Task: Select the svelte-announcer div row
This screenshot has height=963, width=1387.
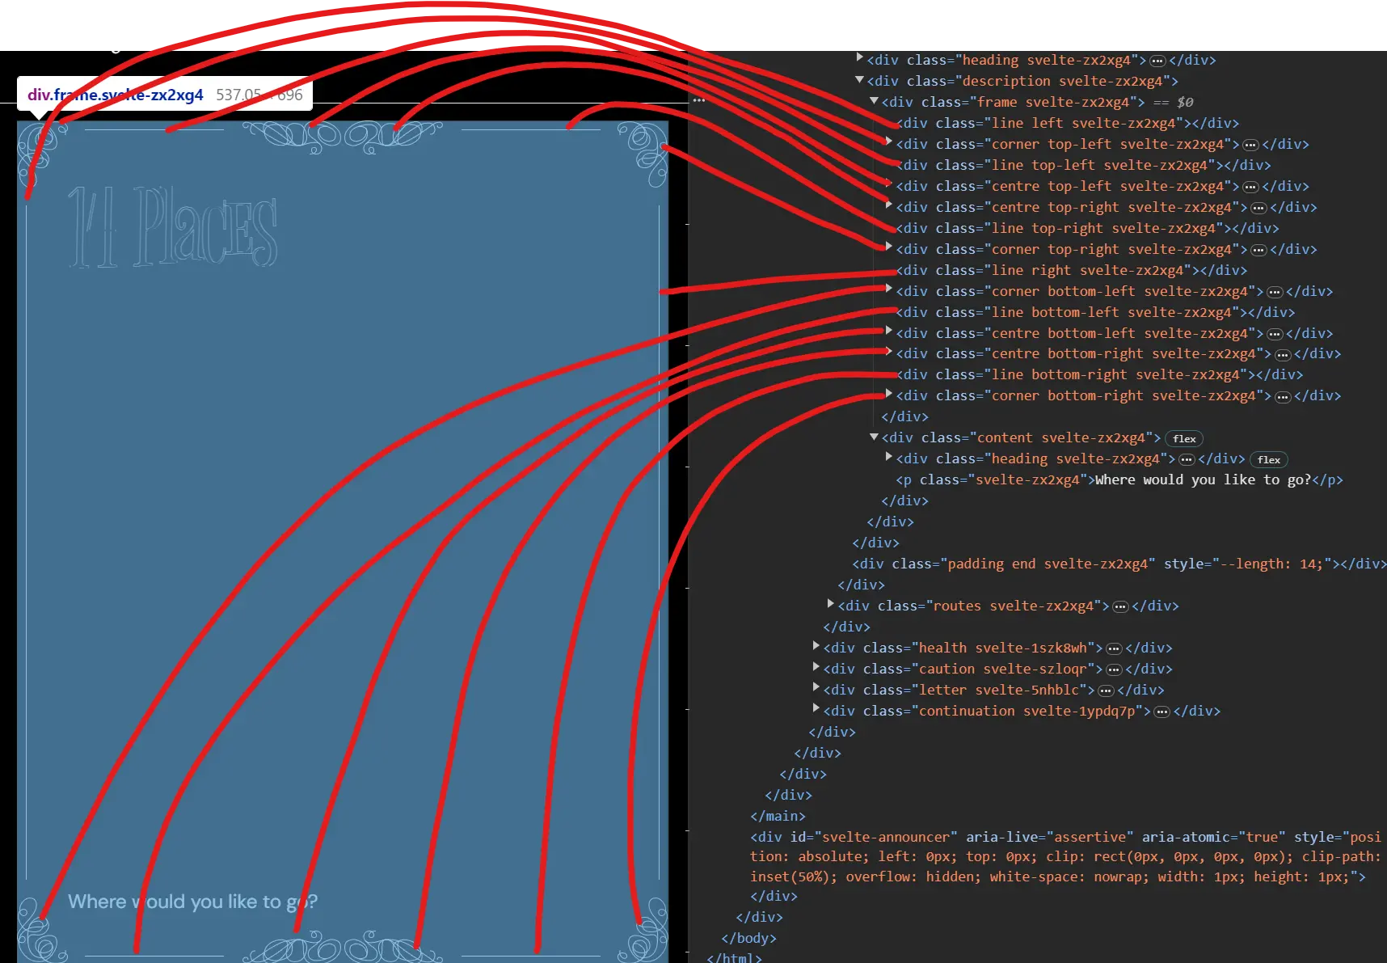Action: [1066, 857]
